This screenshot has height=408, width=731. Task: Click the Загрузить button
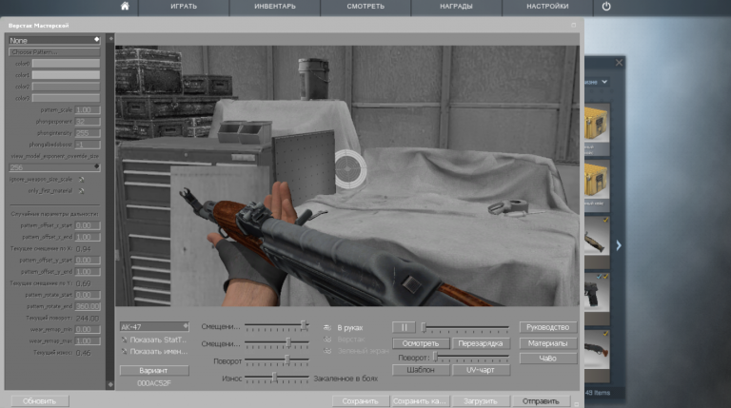click(480, 401)
